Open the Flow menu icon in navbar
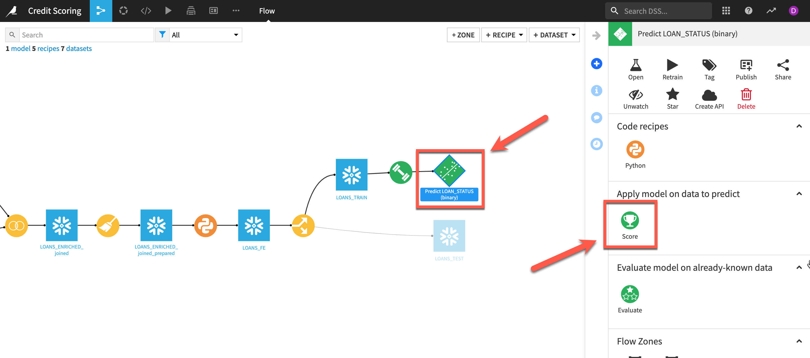810x358 pixels. click(x=101, y=11)
